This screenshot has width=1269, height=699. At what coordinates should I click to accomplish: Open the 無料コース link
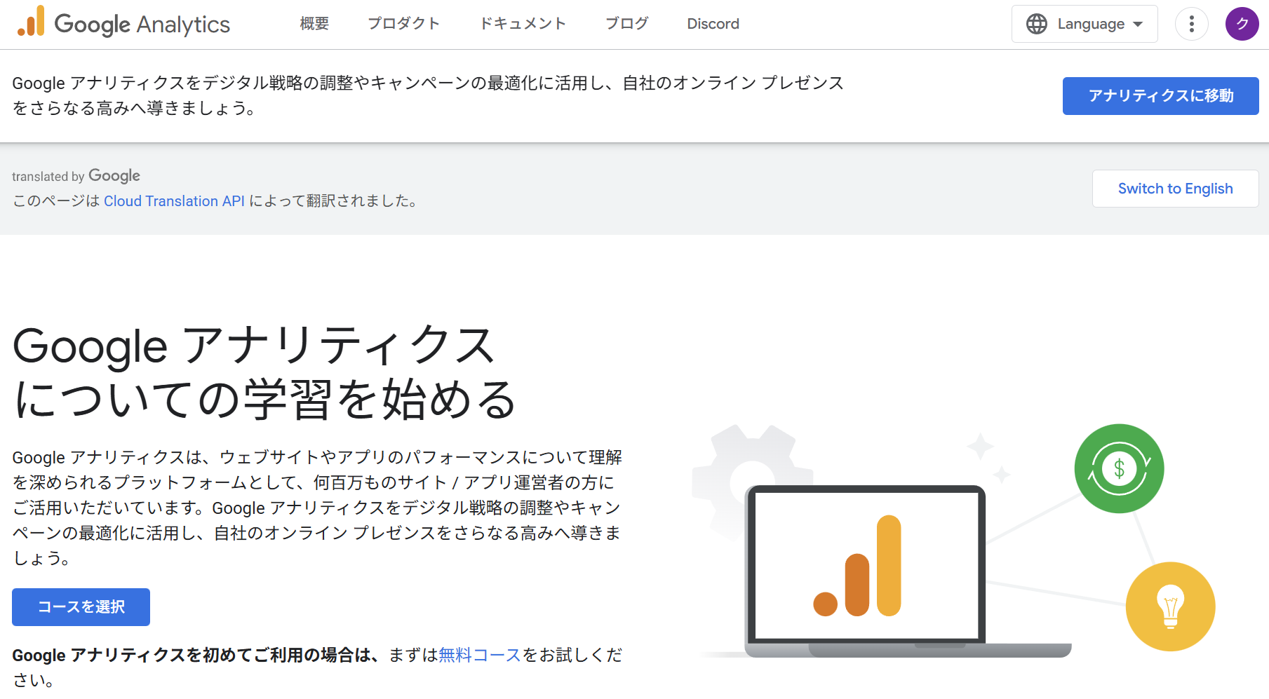click(x=480, y=655)
